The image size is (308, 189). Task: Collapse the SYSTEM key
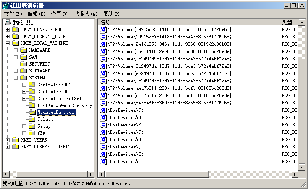16,78
